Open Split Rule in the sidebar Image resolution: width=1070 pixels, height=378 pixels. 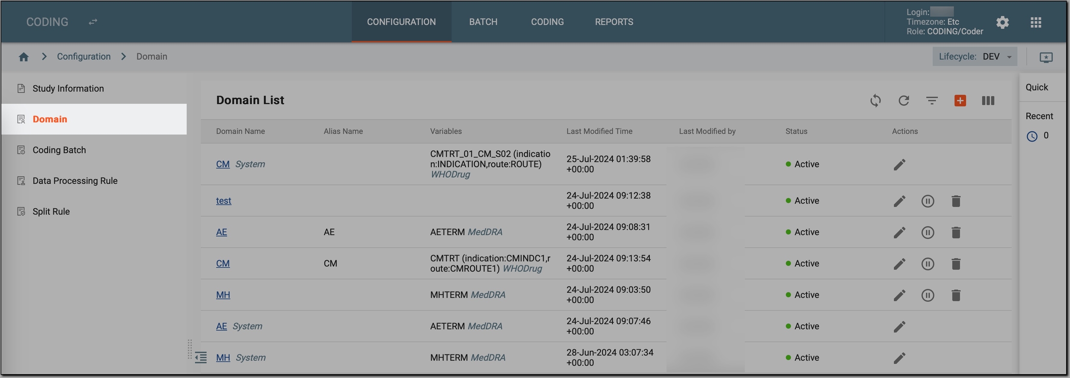[x=94, y=212]
